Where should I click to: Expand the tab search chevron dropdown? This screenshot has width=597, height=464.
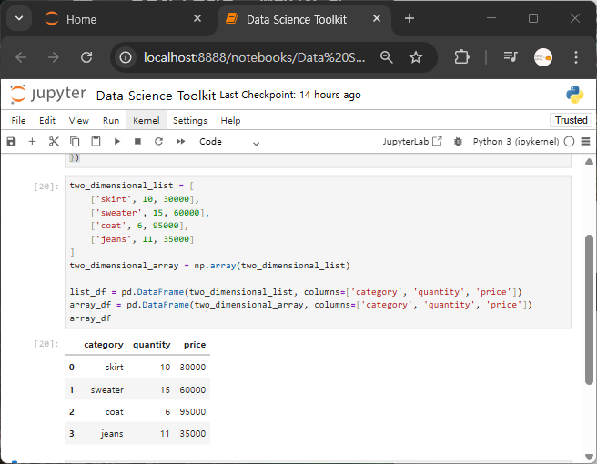point(19,18)
